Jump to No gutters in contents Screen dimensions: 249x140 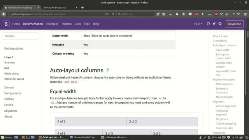click(222, 119)
